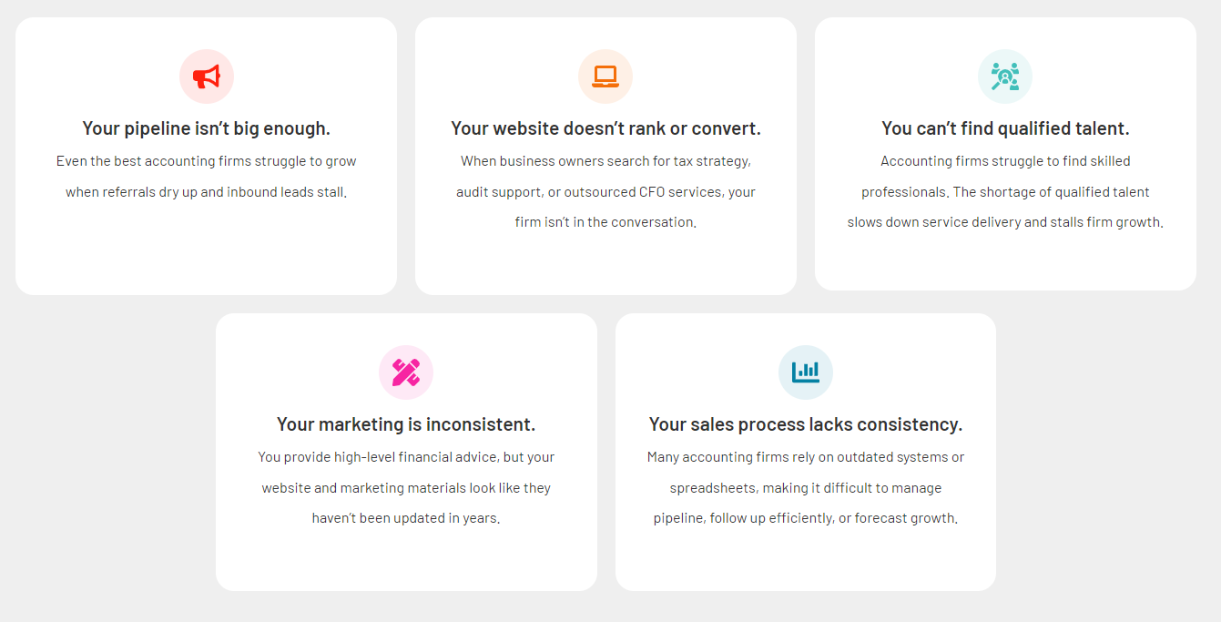Screen dimensions: 1221x622
Task: Click the pink pencil and ruler icon
Action: click(x=406, y=372)
